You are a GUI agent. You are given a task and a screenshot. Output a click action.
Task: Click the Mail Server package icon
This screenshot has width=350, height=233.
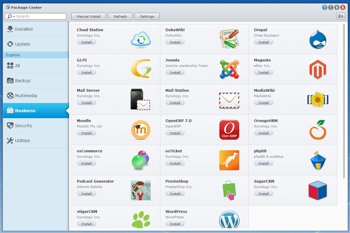pos(140,100)
